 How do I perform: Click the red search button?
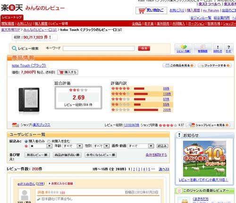144,48
